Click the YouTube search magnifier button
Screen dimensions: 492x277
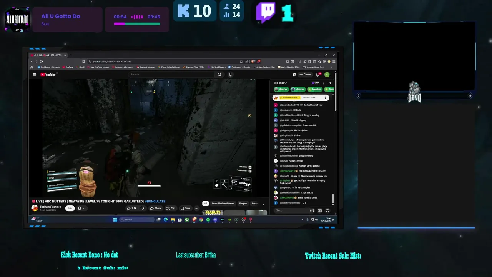(x=219, y=75)
